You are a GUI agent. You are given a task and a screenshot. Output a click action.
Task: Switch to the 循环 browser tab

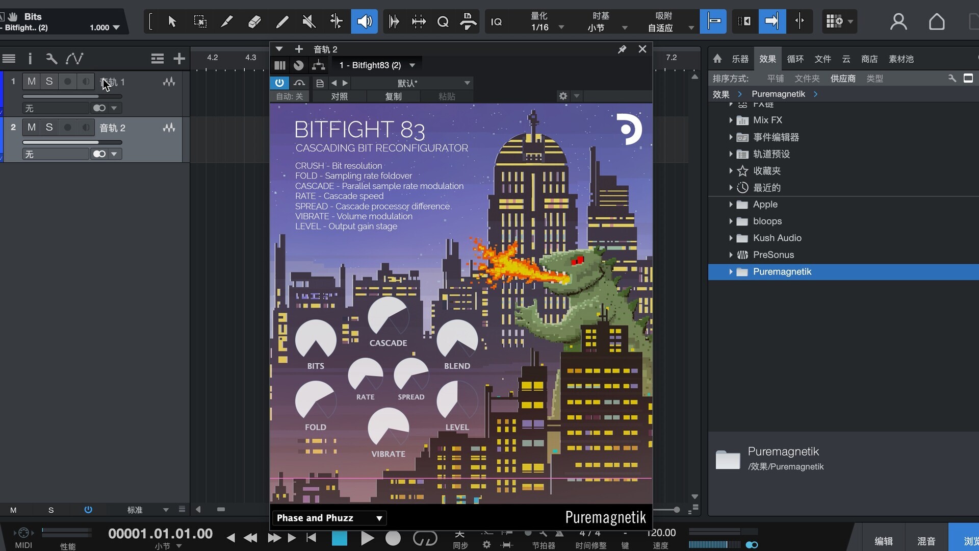click(x=795, y=59)
